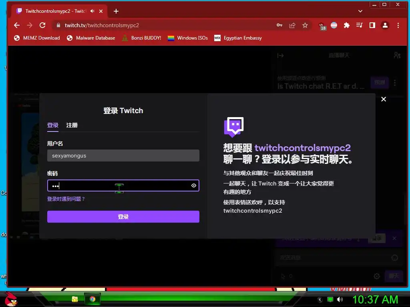
Task: Open a new browser tab
Action: [x=116, y=11]
